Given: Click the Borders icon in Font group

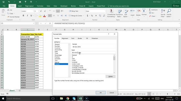Looking at the screenshot, I should 36,16.
